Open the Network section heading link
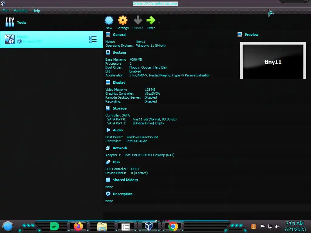Screen dimensions: 311x233 pyautogui.click(x=120, y=148)
